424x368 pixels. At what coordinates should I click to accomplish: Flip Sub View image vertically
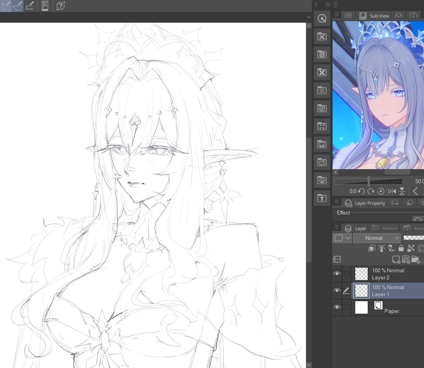click(x=402, y=191)
